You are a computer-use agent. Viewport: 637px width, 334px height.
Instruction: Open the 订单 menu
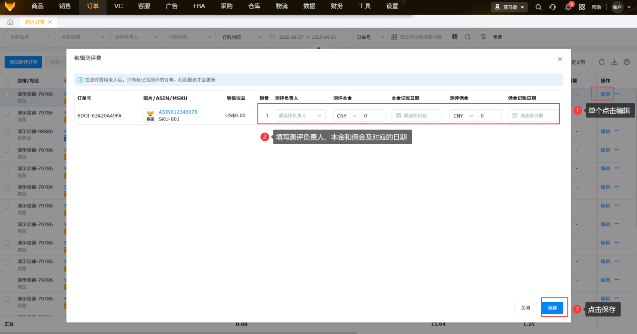93,6
